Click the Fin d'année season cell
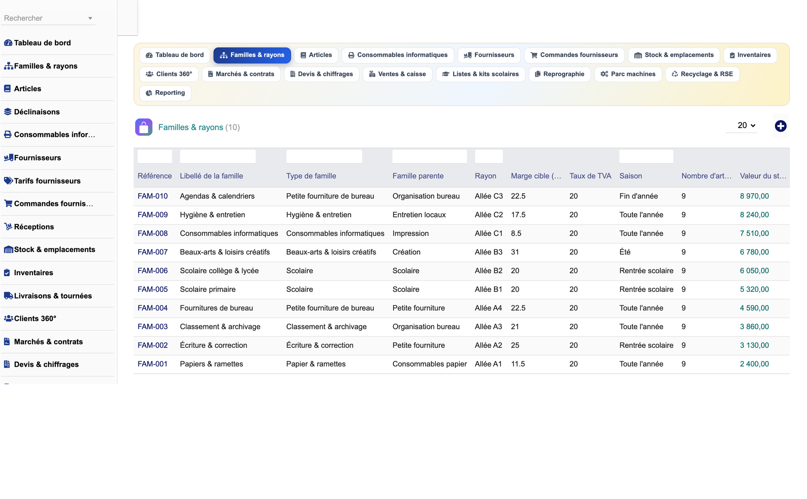This screenshot has width=807, height=499. click(x=639, y=196)
